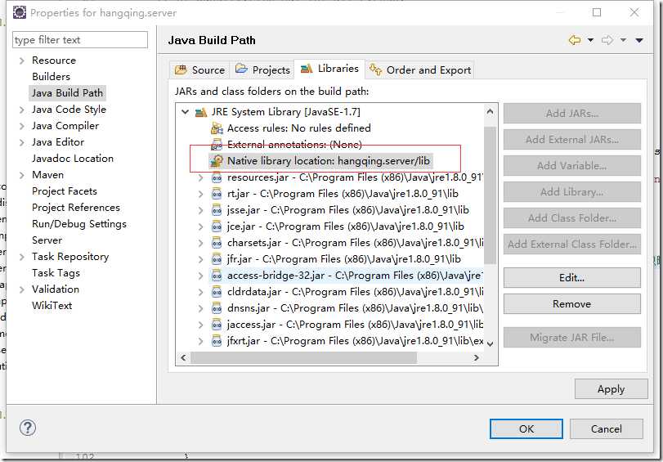Image resolution: width=663 pixels, height=462 pixels.
Task: Select Builders in the sidebar
Action: (52, 77)
